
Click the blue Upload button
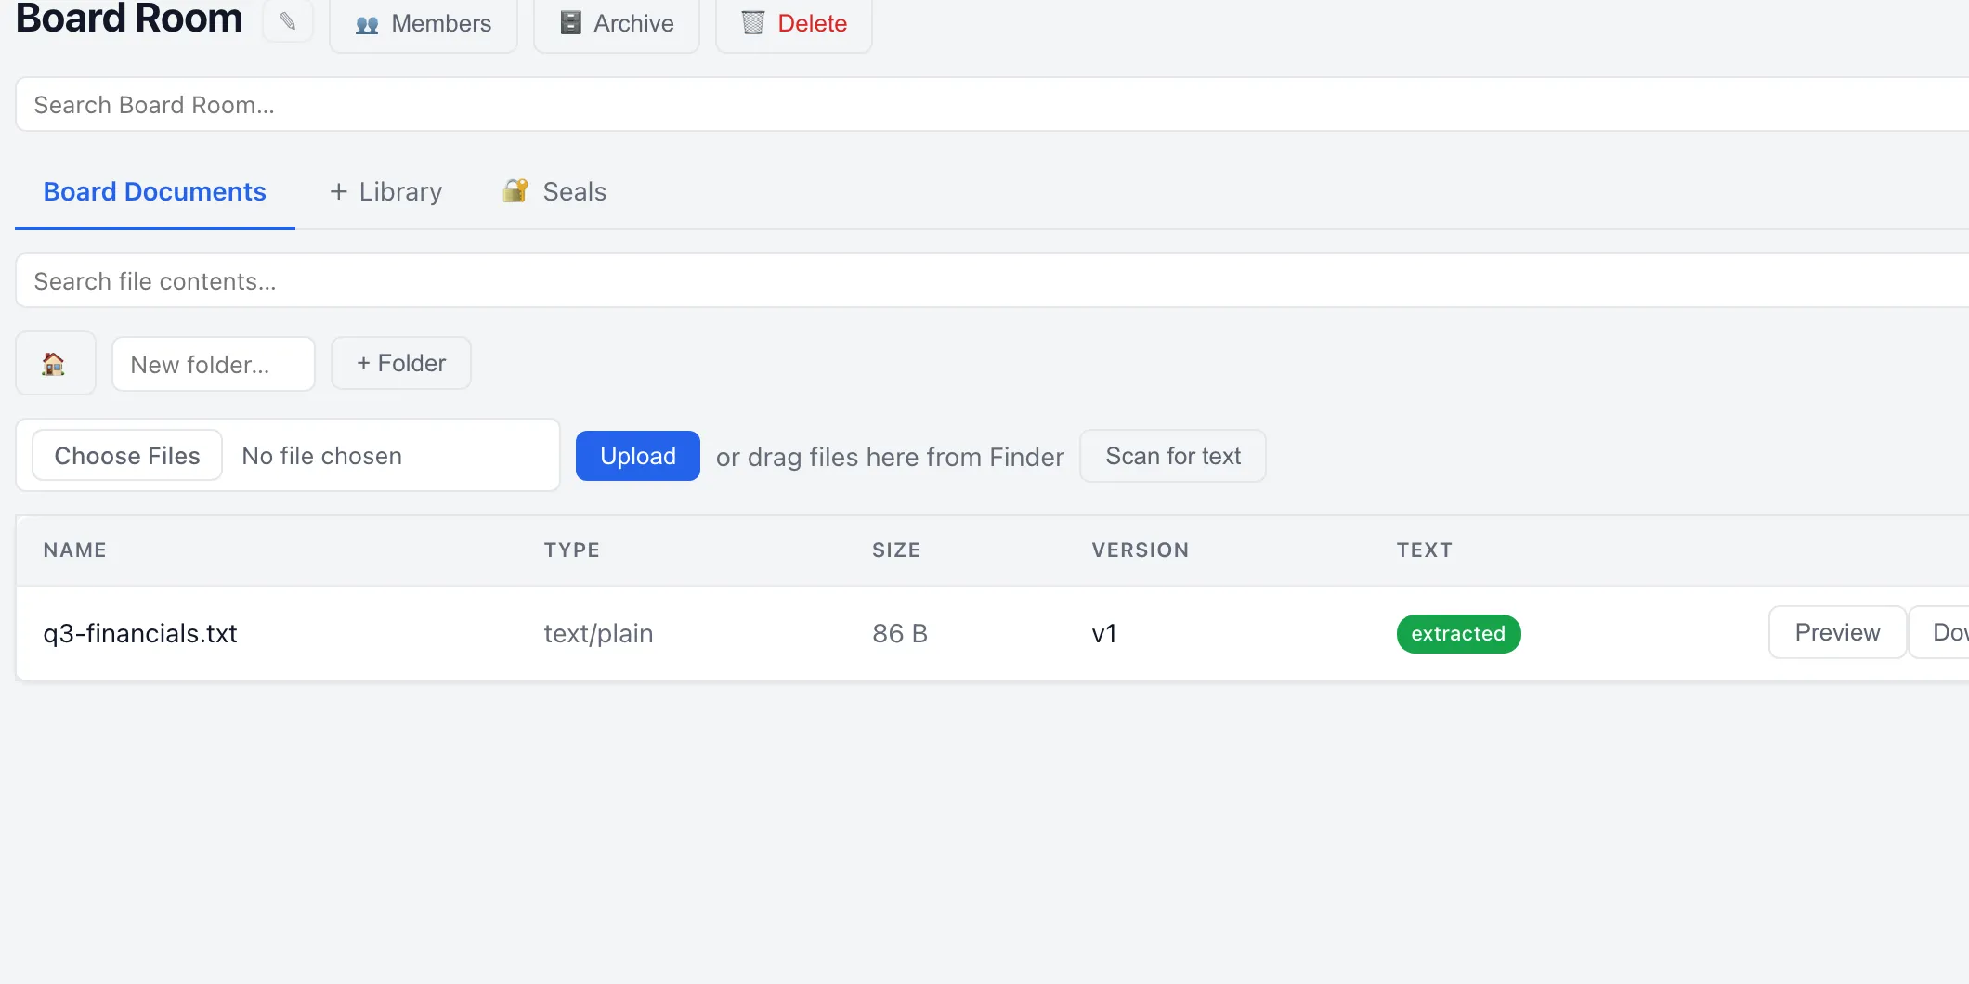tap(638, 456)
